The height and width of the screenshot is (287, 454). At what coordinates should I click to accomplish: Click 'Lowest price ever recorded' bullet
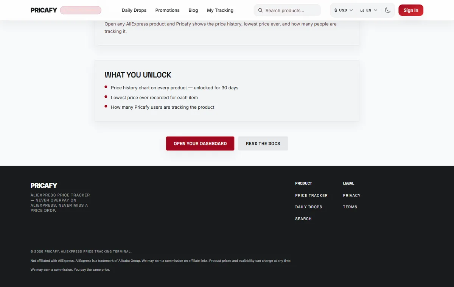[x=154, y=98]
